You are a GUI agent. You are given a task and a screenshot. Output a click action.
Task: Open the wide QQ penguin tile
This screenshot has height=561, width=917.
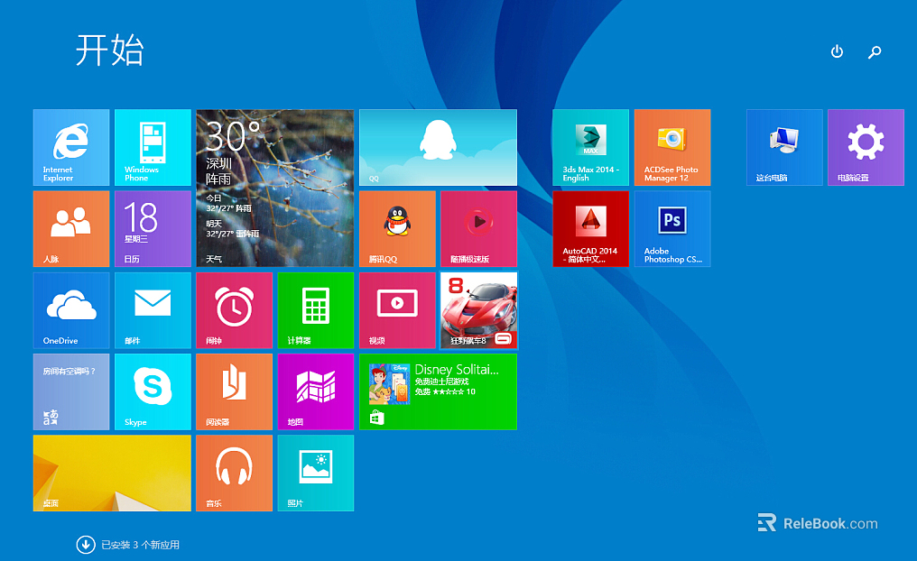point(438,147)
